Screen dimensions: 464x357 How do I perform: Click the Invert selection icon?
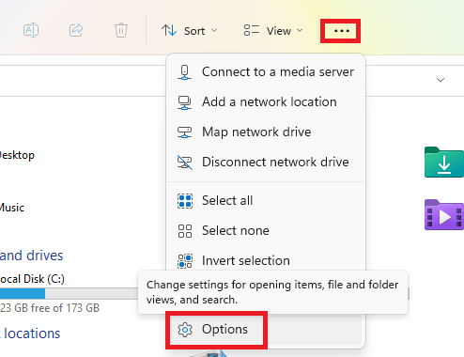pyautogui.click(x=185, y=261)
